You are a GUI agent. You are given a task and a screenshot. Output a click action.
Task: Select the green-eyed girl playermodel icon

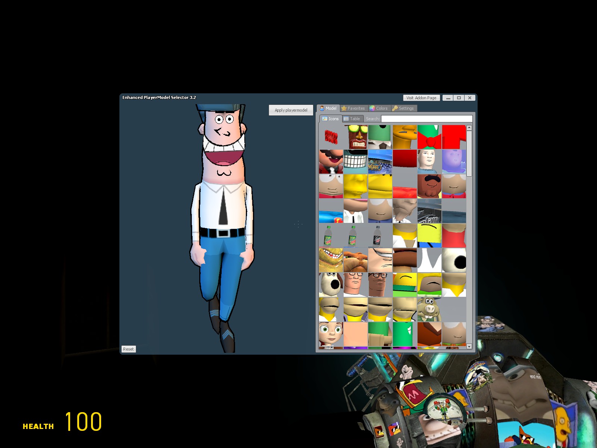point(331,334)
